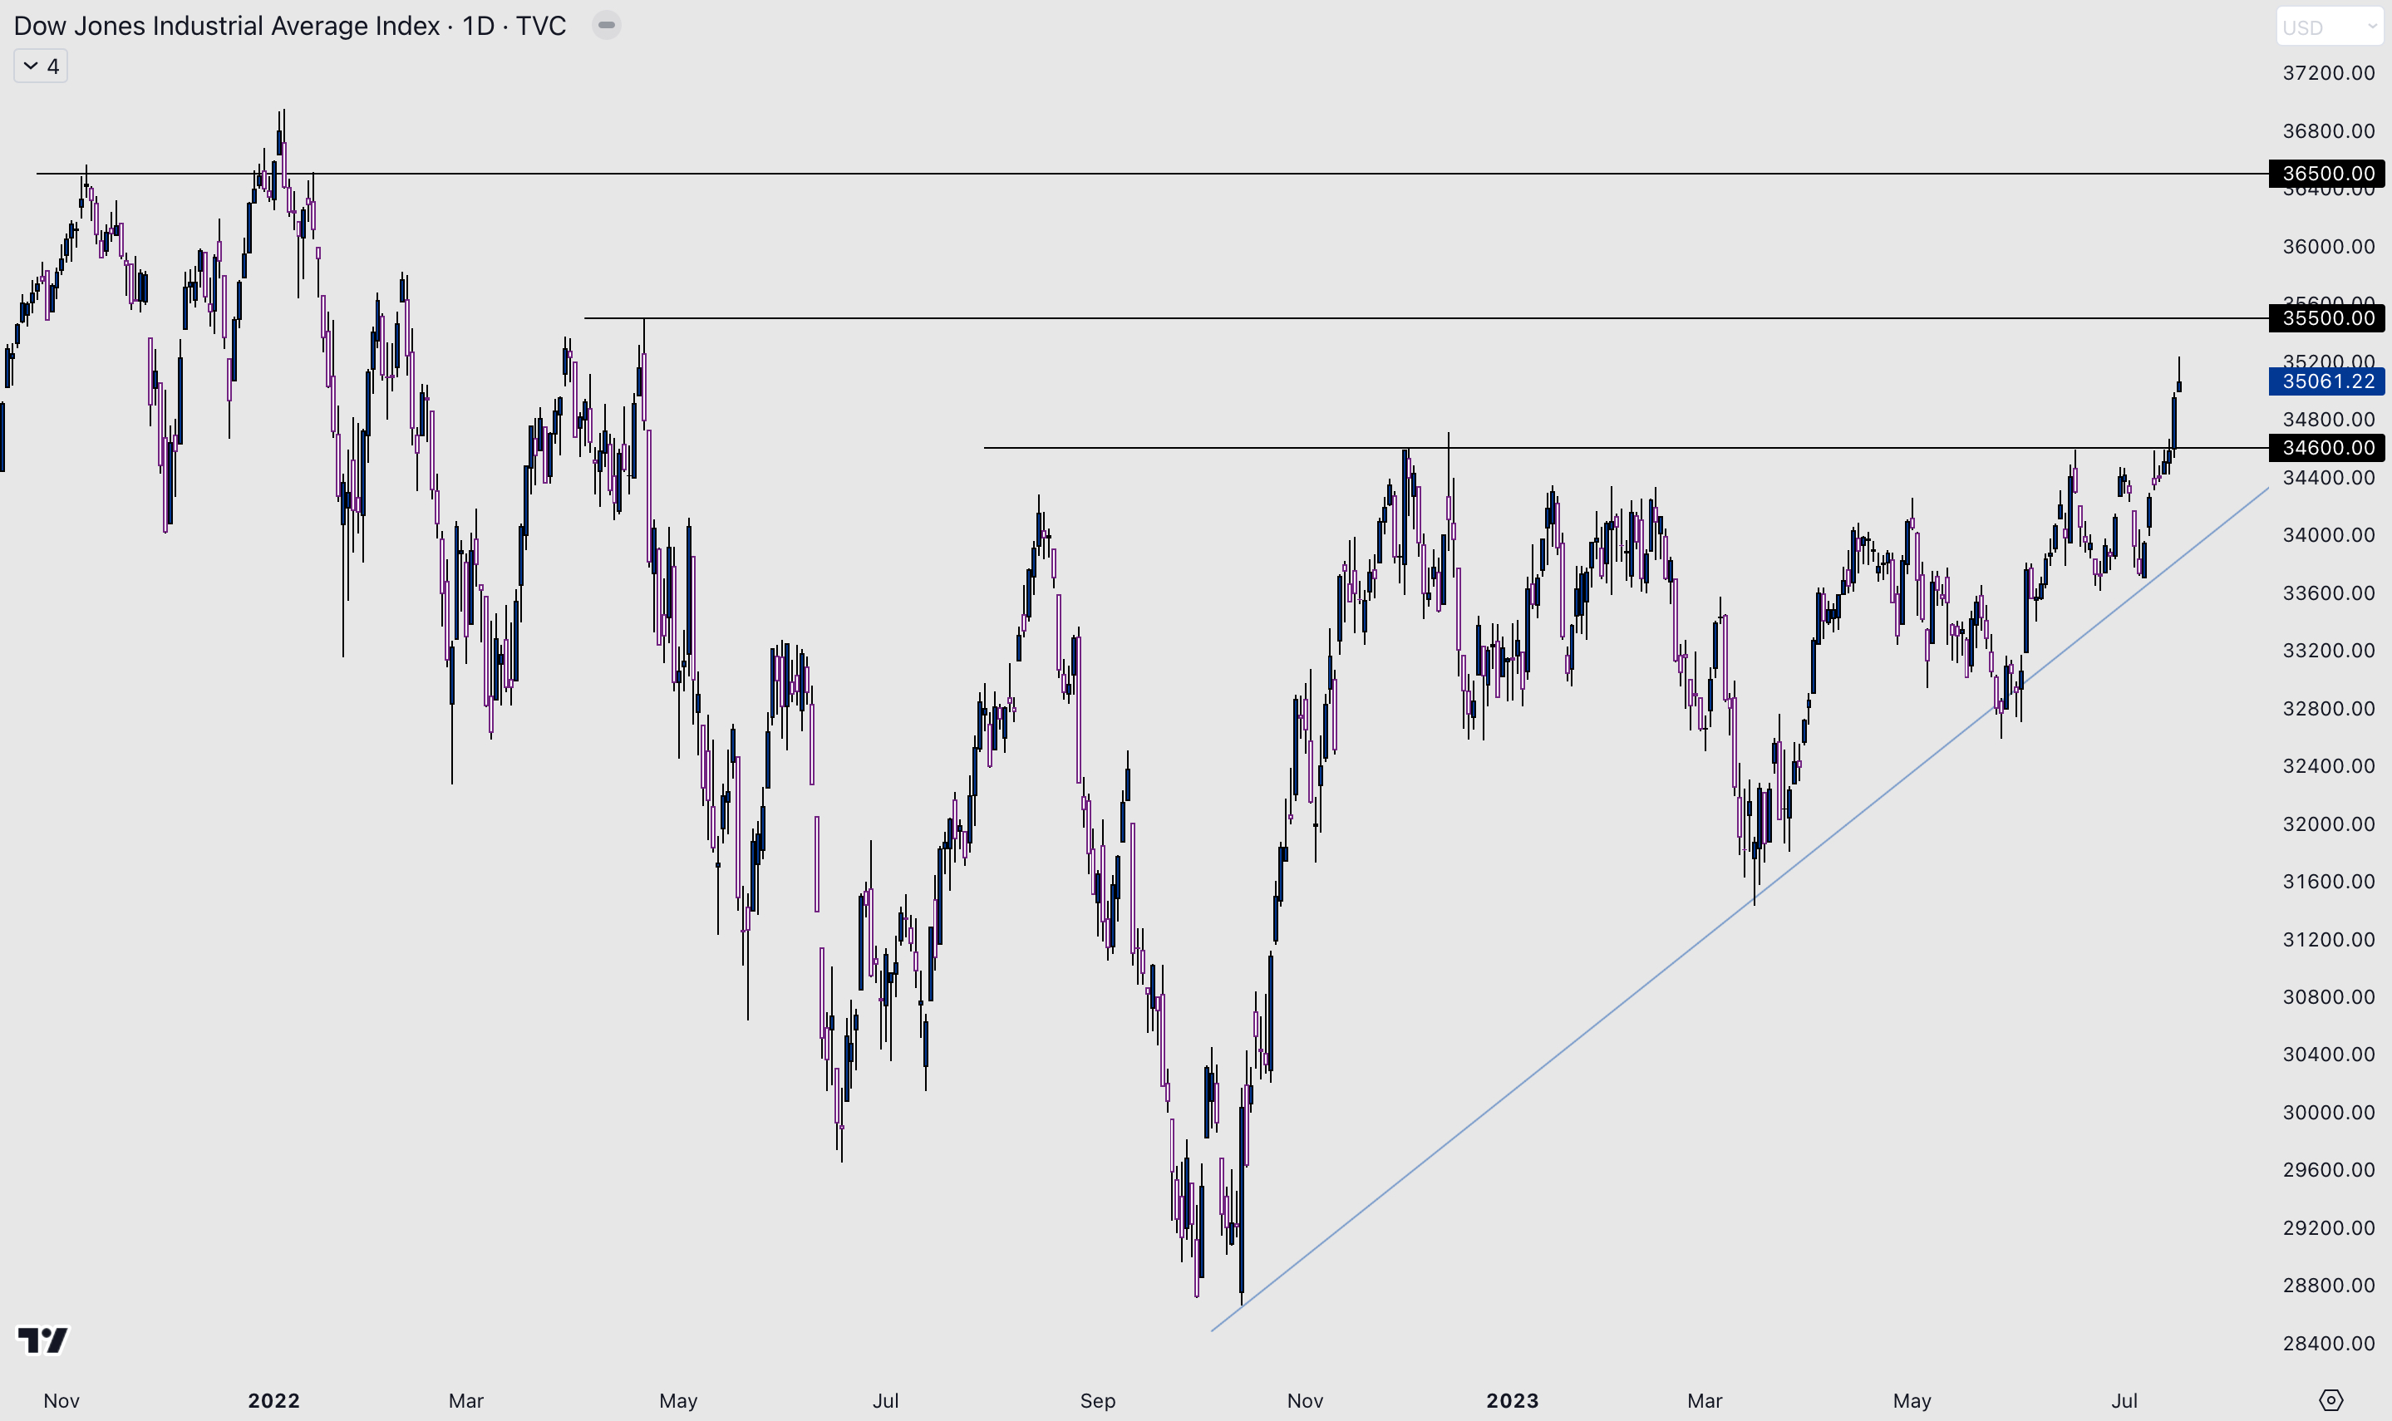Click the 29600.00 price axis label
Image resolution: width=2392 pixels, height=1421 pixels.
(x=2329, y=1170)
